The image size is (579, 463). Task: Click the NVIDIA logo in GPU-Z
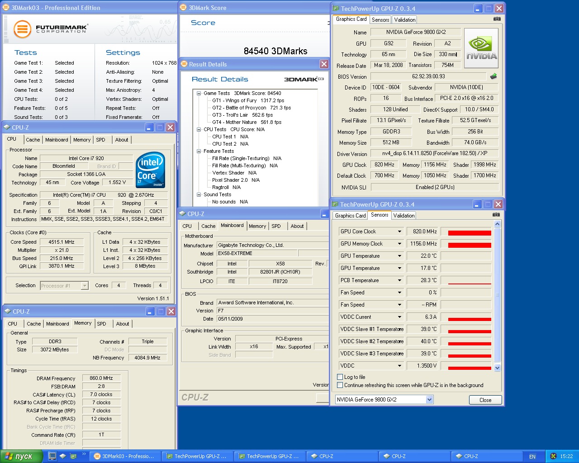click(x=481, y=48)
